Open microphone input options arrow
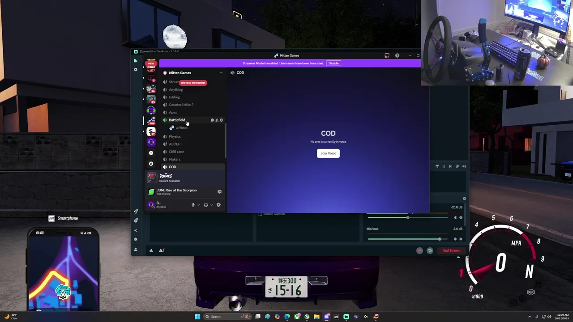Screen dimensions: 573x322 (x=199, y=205)
